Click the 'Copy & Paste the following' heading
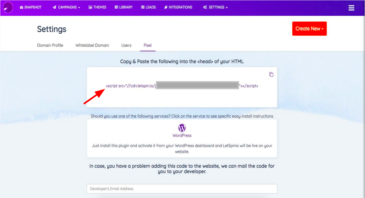The height and width of the screenshot is (198, 365). [x=182, y=62]
